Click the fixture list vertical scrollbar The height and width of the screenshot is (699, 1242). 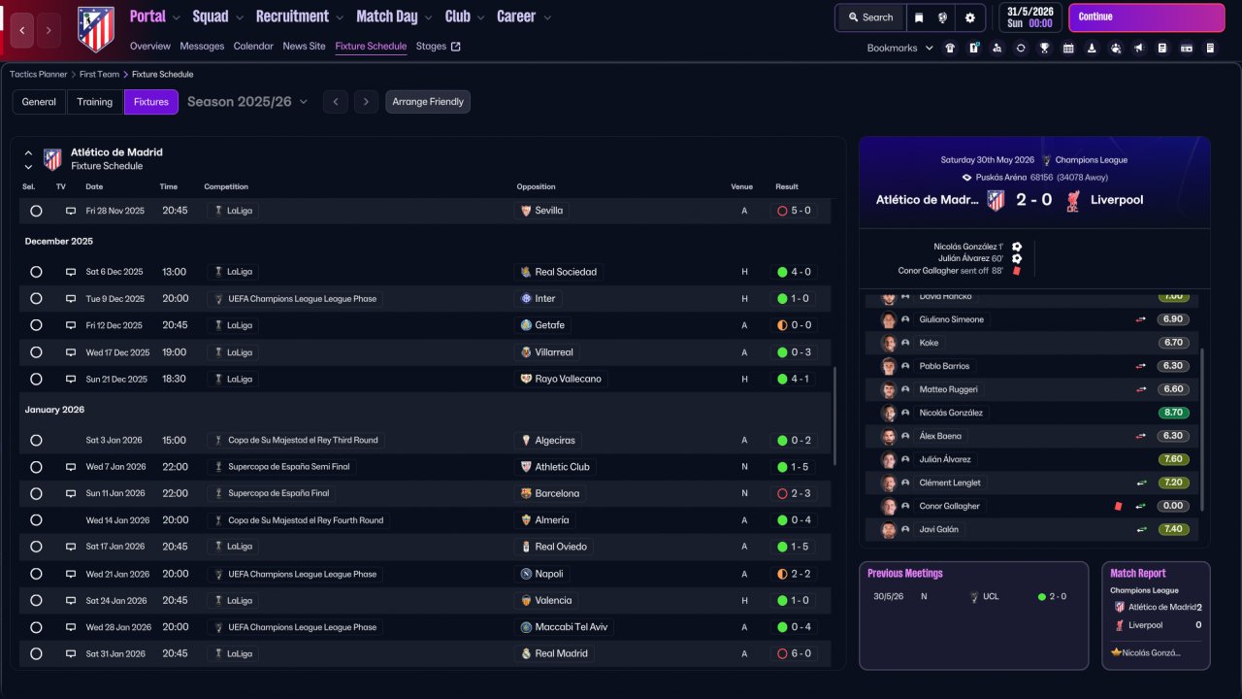(834, 417)
